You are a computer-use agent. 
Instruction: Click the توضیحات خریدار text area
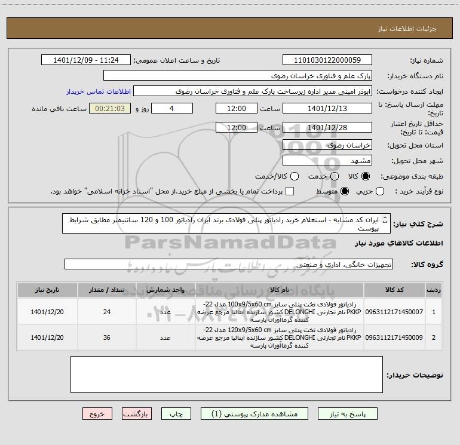coord(226,375)
